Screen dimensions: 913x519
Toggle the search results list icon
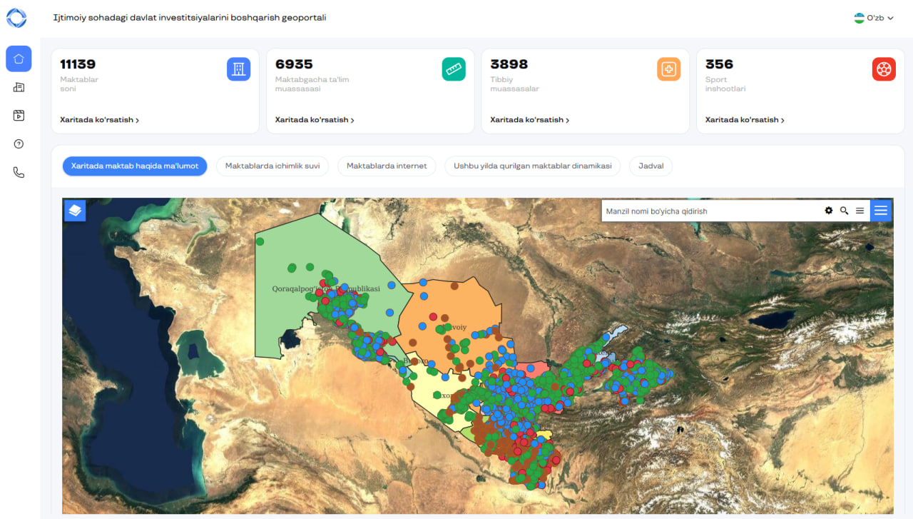click(860, 211)
